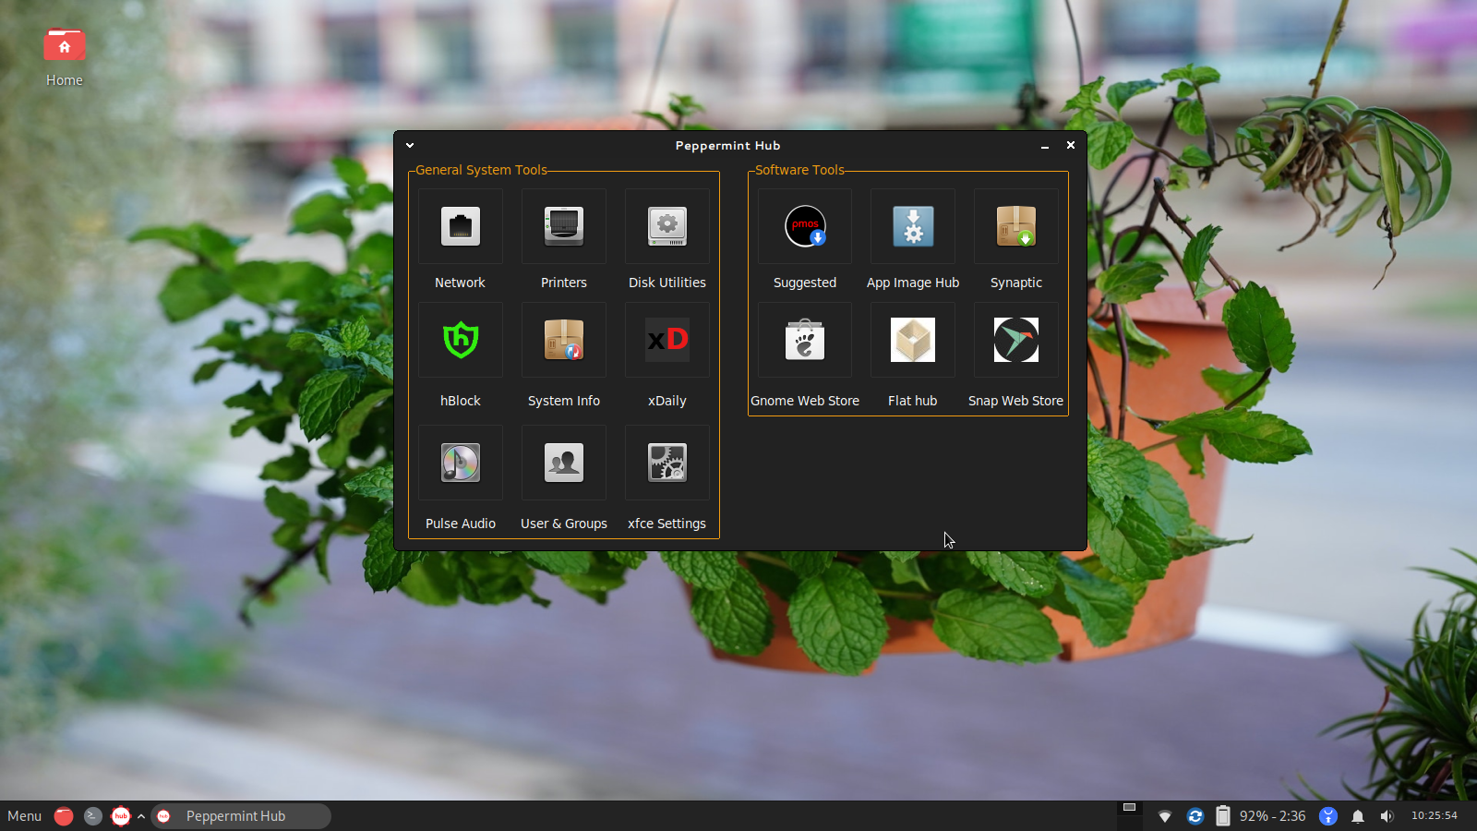The width and height of the screenshot is (1477, 831).
Task: Expand the panel launcher arrow beside the hub icon
Action: [x=141, y=816]
